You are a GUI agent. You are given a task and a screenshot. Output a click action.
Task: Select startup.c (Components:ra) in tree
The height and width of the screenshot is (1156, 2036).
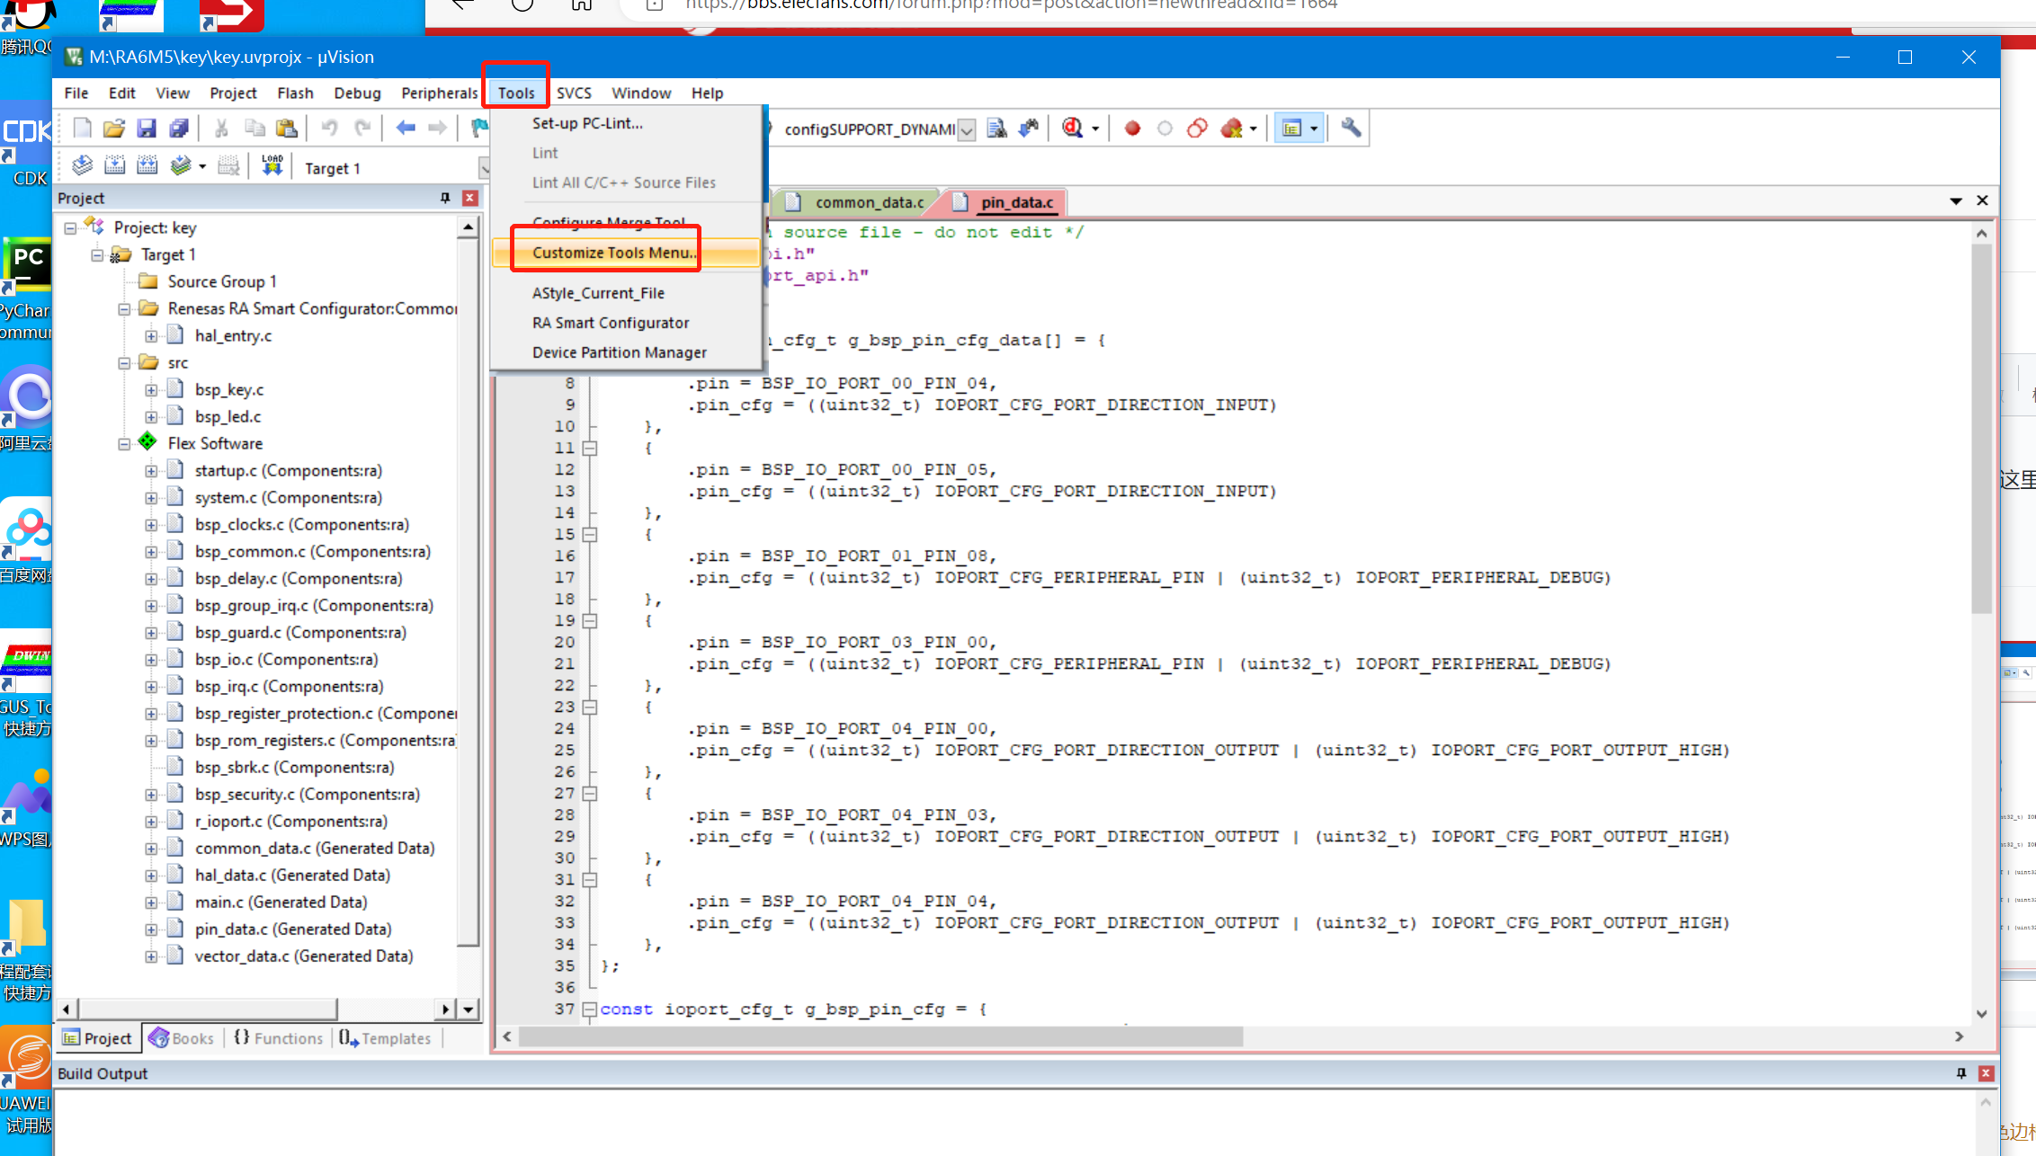point(288,470)
